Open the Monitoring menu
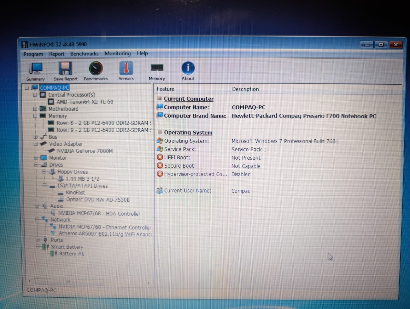Image resolution: width=410 pixels, height=309 pixels. point(118,53)
